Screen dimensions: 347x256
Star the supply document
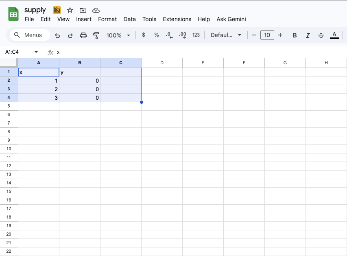tap(70, 10)
